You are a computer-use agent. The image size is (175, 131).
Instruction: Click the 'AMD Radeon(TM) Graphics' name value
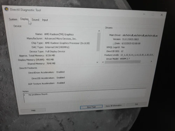point(59,34)
